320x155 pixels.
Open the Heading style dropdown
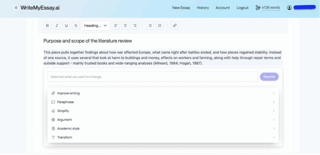click(96, 26)
